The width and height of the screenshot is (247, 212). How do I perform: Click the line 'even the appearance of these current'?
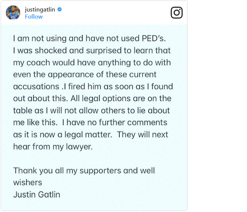pyautogui.click(x=85, y=75)
